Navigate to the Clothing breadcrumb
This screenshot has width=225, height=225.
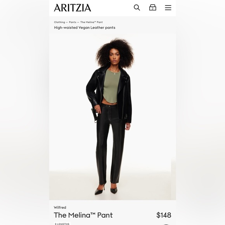(59, 22)
